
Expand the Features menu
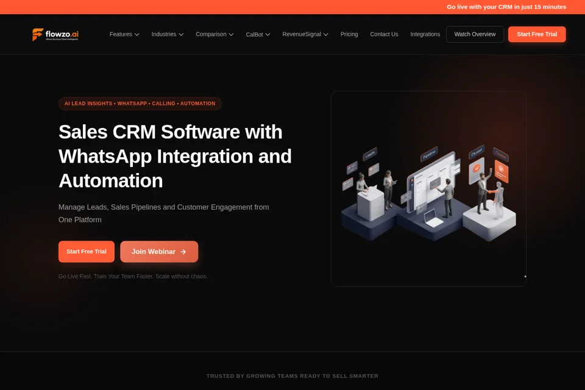[124, 34]
